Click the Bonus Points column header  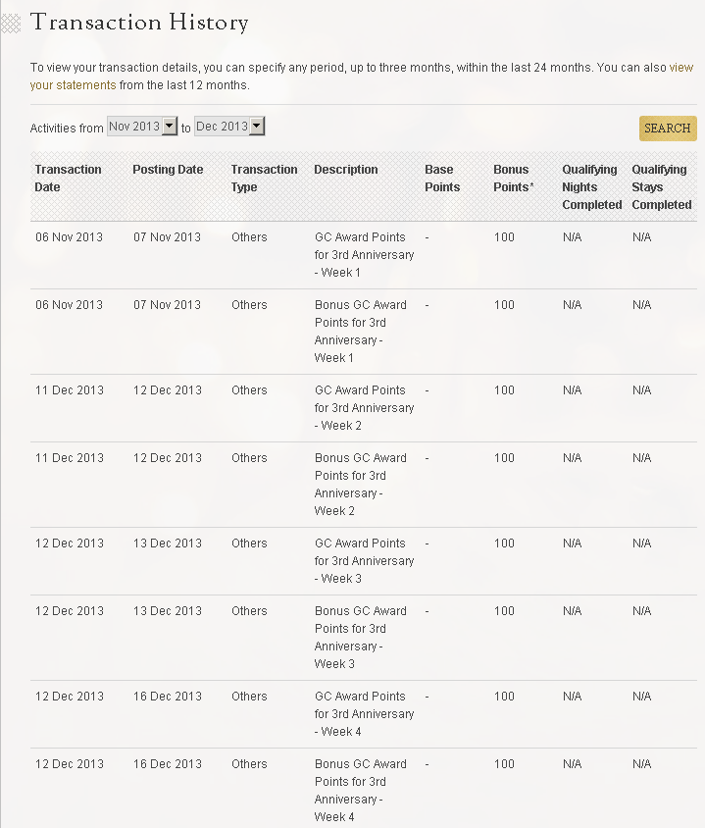pos(512,178)
